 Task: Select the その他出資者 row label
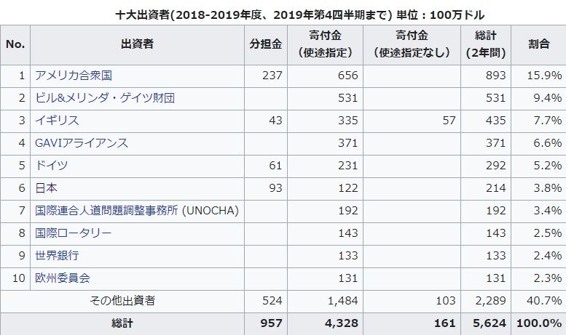(x=137, y=301)
